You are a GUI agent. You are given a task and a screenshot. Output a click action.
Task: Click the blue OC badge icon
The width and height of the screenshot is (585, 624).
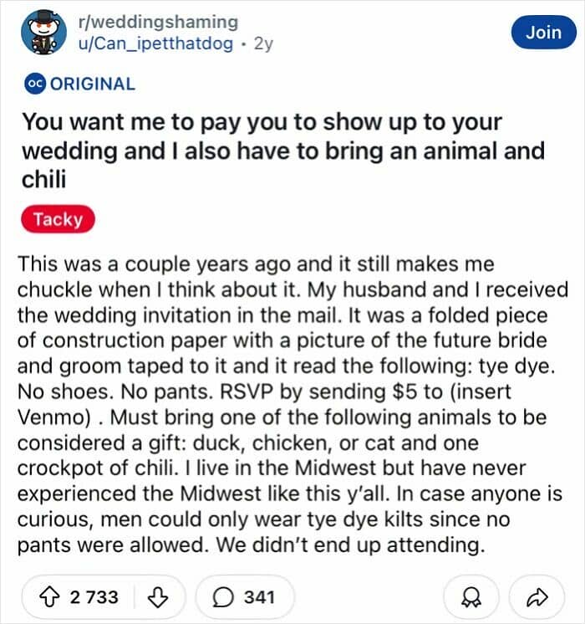coord(35,84)
